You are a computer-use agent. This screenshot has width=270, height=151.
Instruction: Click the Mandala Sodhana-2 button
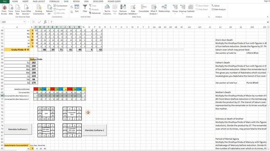tap(94, 130)
